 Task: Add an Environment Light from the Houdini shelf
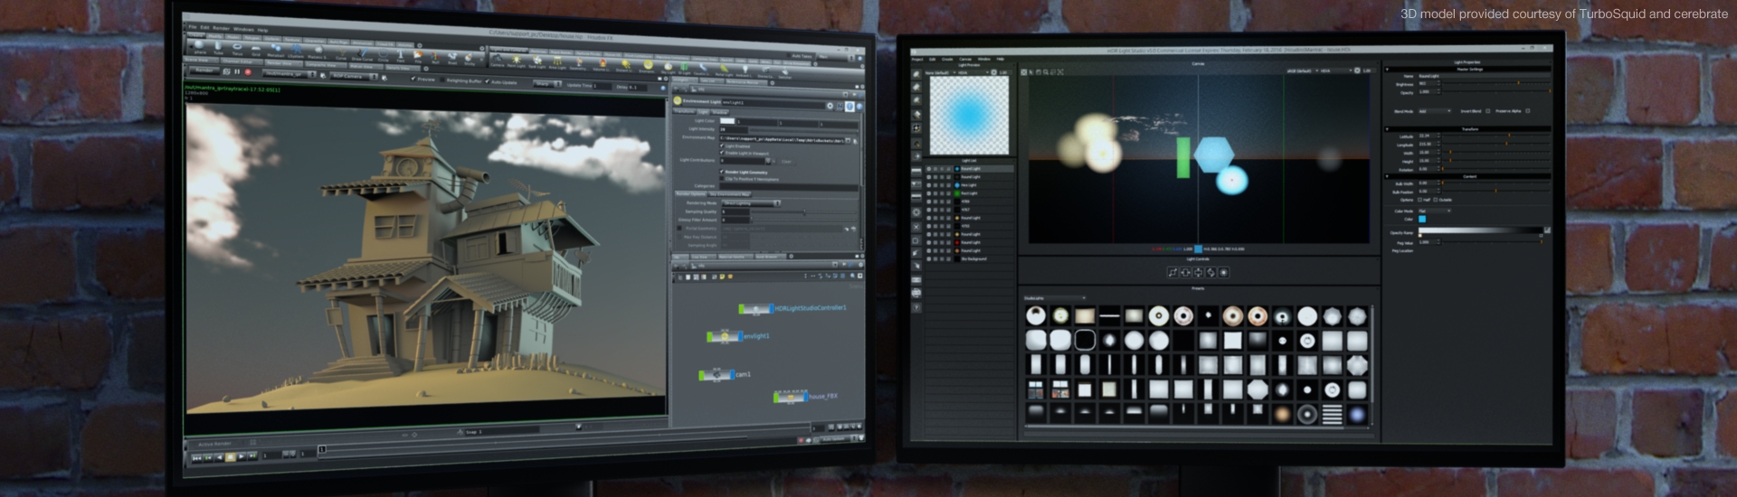(x=648, y=65)
